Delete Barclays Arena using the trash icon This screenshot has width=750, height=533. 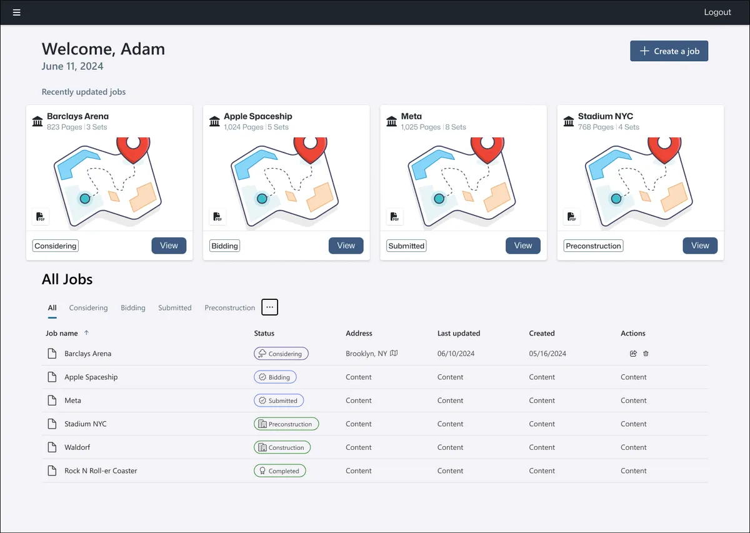[646, 354]
